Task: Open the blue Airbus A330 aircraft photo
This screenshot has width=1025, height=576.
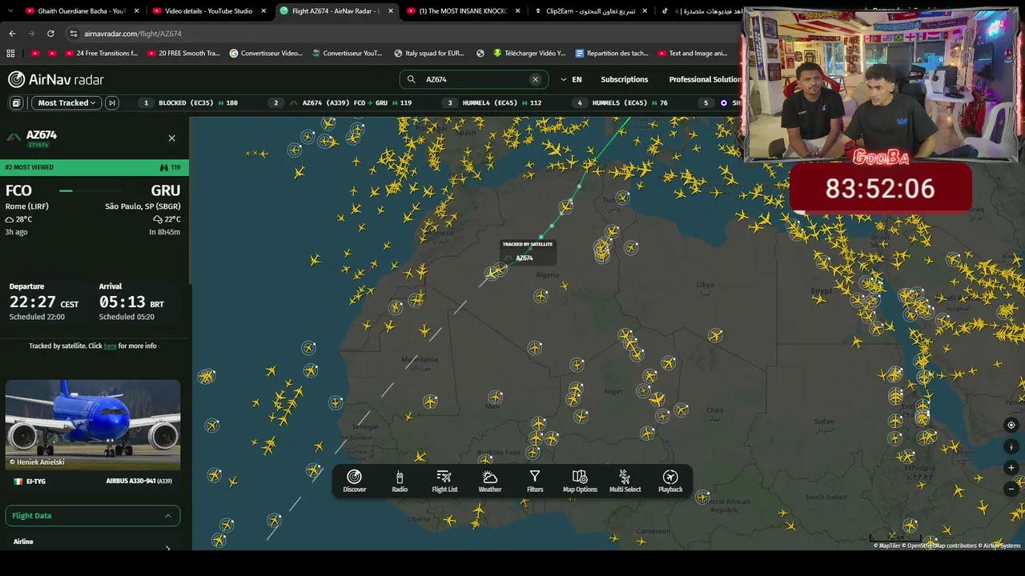Action: point(93,425)
